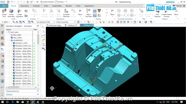The width and height of the screenshot is (186, 104).
Task: Pause the tool path animation
Action: click(125, 11)
